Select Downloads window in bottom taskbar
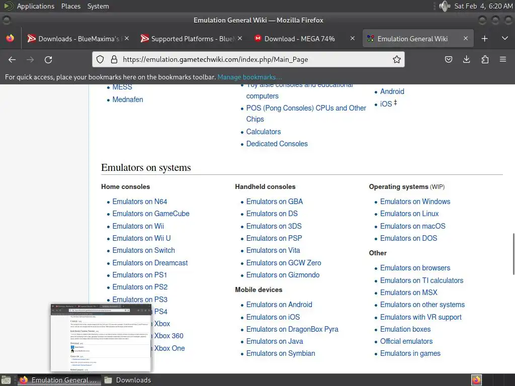This screenshot has height=386, width=515. tap(128, 380)
